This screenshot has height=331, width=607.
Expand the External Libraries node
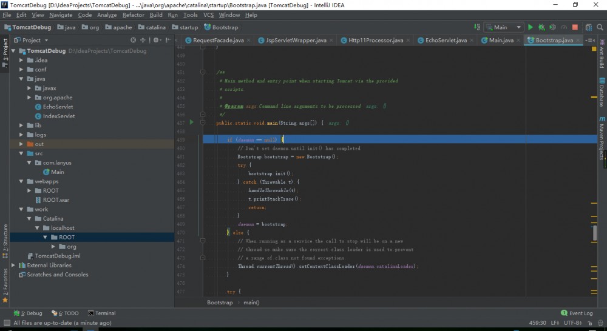click(x=13, y=266)
